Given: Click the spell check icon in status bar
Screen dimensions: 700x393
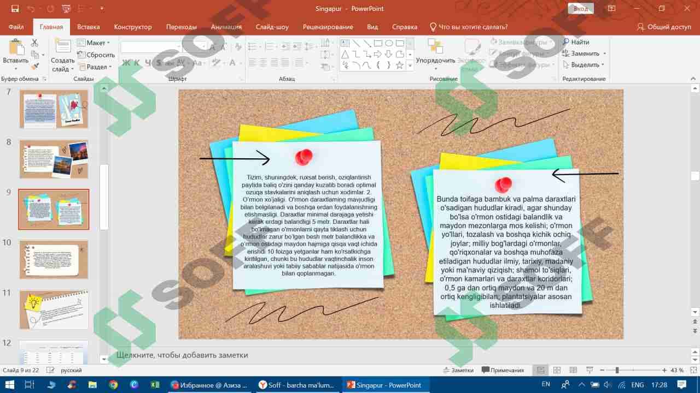Looking at the screenshot, I should tap(50, 370).
